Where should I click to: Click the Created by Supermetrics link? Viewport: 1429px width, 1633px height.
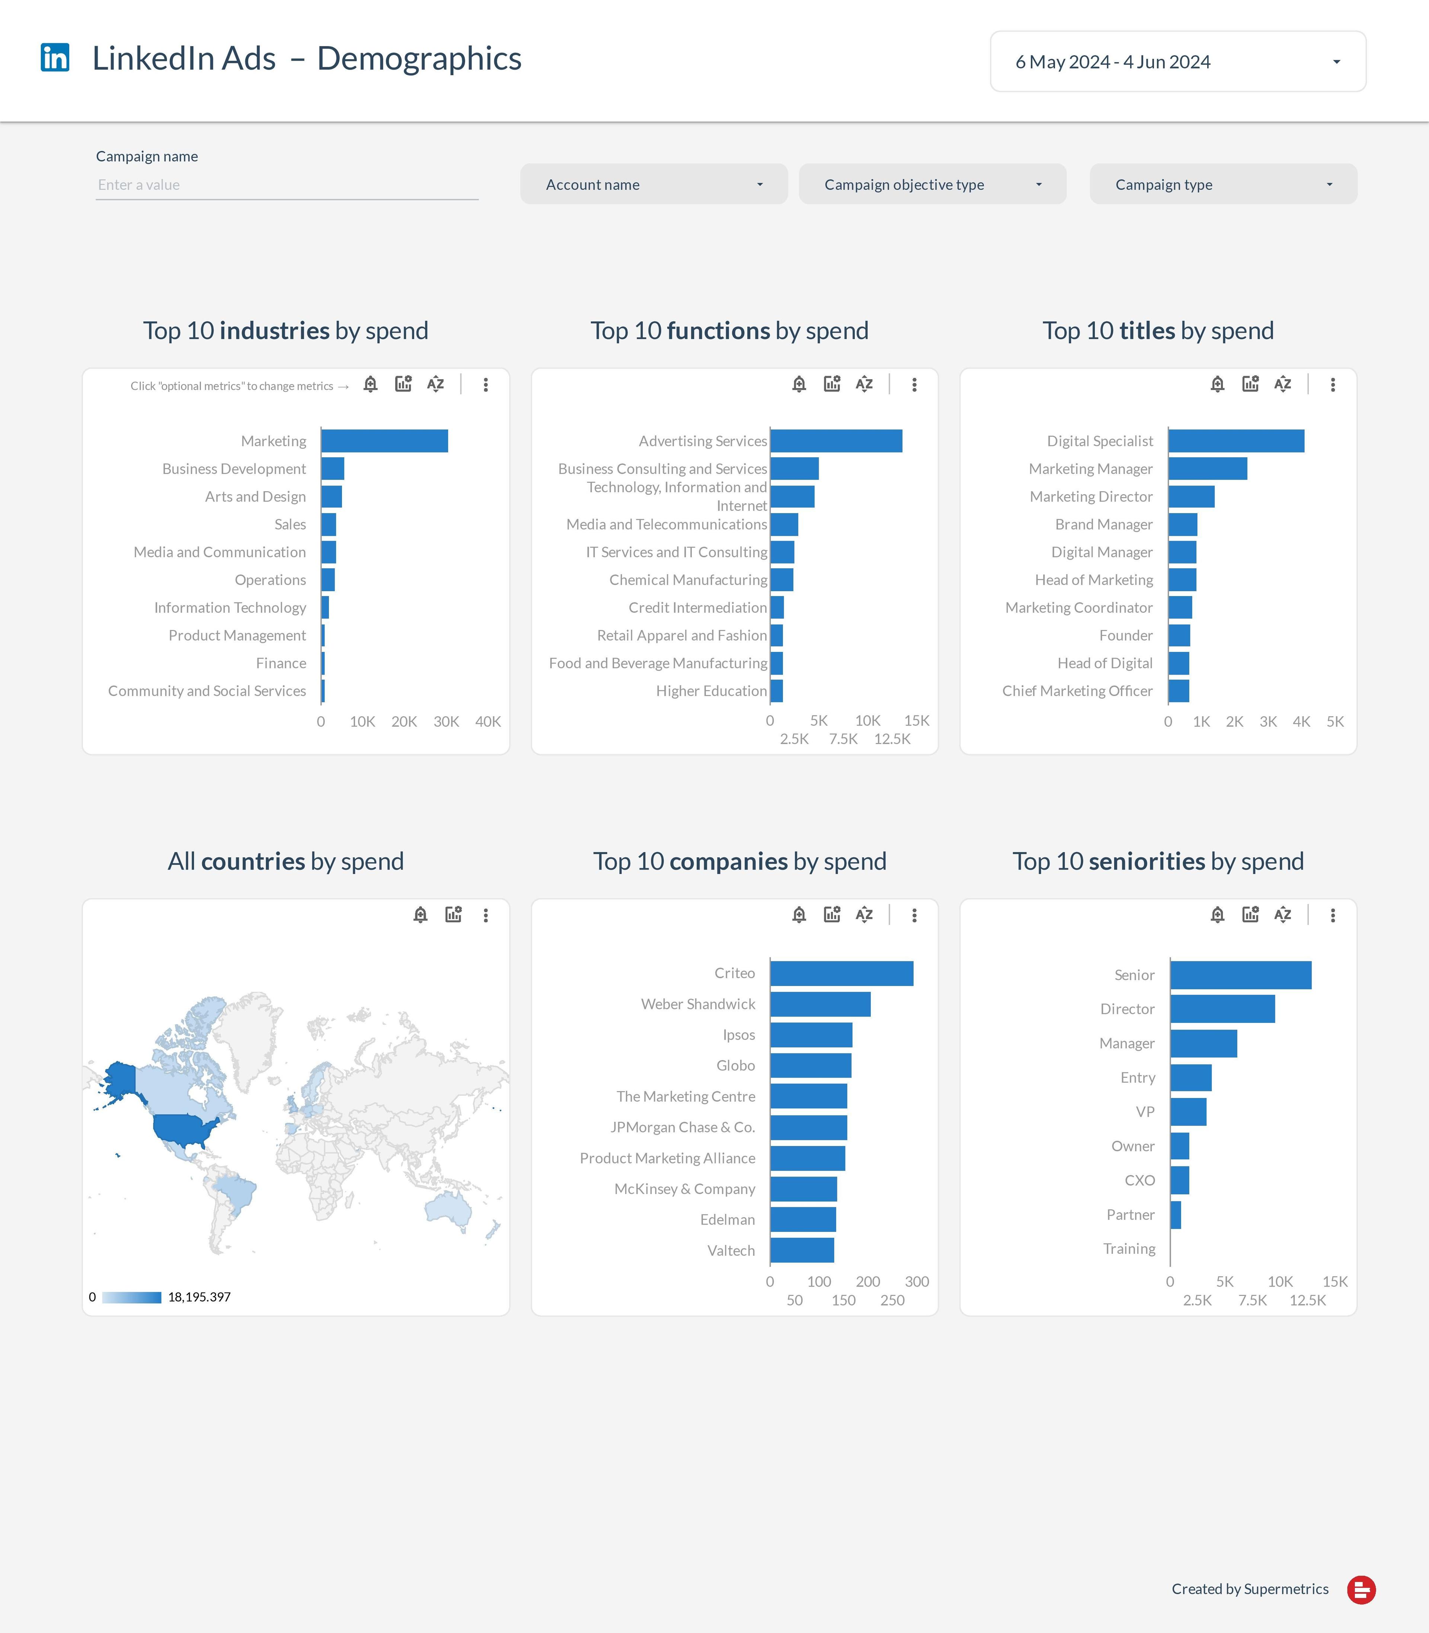[1250, 1588]
